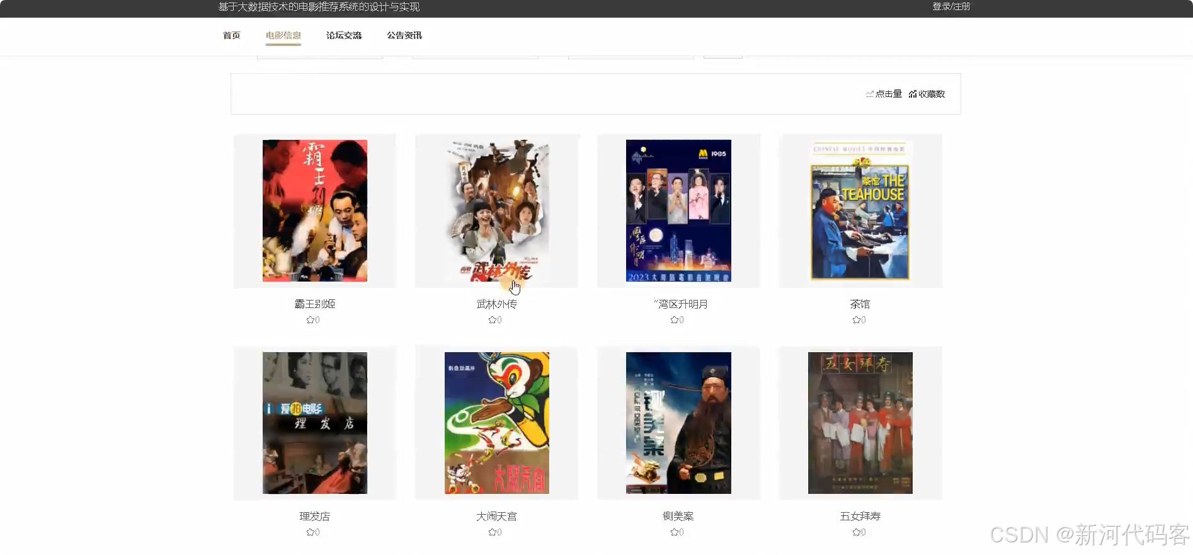Open the 铡美案 movie poster

point(678,423)
